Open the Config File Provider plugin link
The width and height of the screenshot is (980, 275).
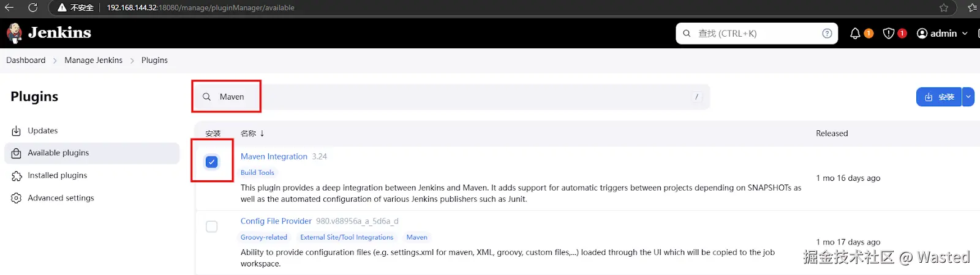276,221
